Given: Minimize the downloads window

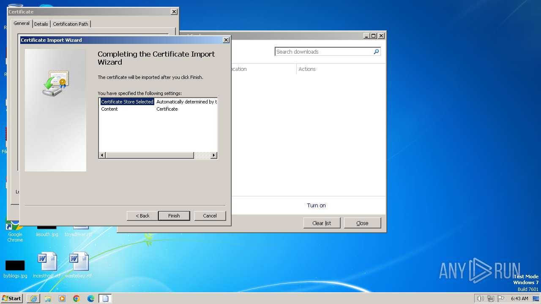Looking at the screenshot, I should (x=366, y=36).
